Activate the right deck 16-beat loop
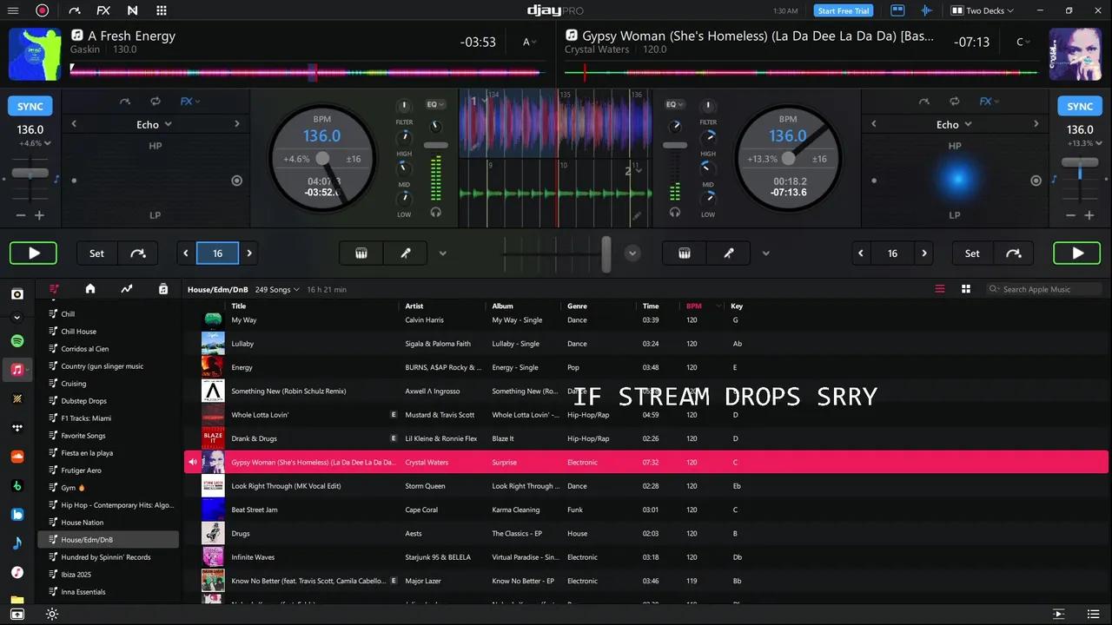Viewport: 1112px width, 625px height. (892, 253)
